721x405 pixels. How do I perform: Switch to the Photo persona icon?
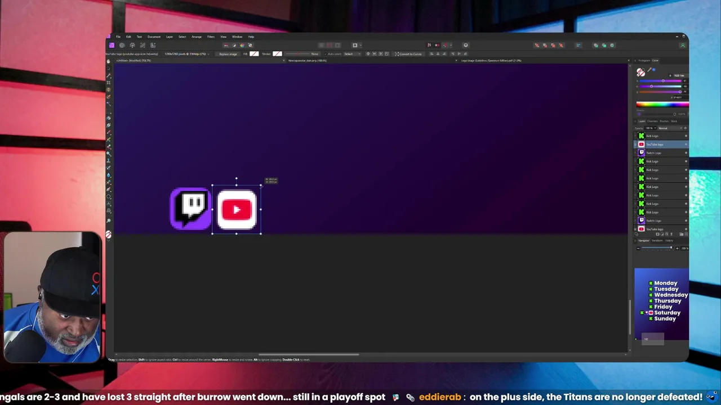[x=112, y=45]
